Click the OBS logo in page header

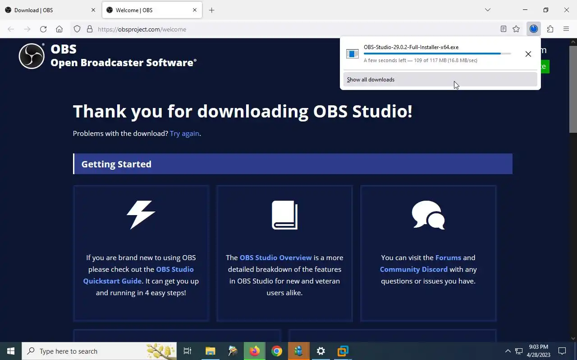tap(32, 56)
